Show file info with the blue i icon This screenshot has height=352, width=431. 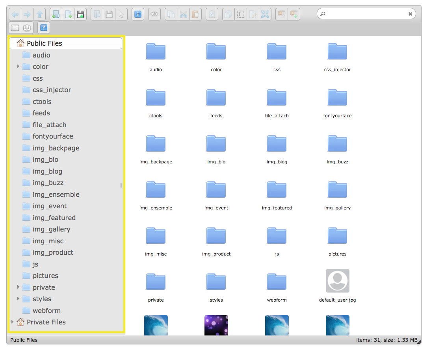pos(138,14)
